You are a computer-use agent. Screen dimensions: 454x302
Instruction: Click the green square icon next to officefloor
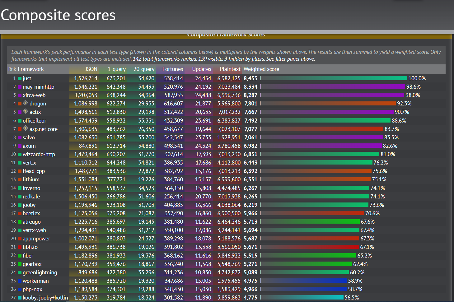[x=19, y=120]
